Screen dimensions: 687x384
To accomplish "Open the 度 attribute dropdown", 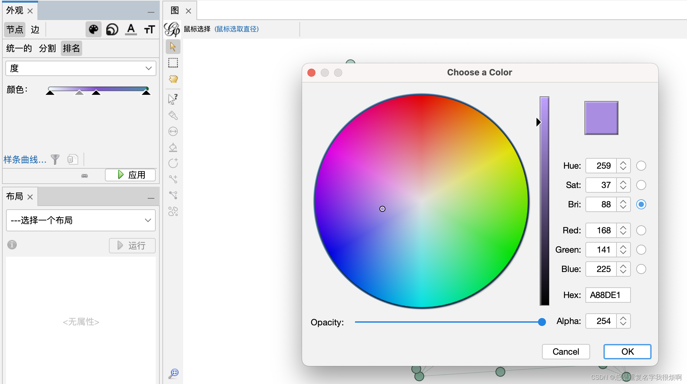I will (x=81, y=68).
